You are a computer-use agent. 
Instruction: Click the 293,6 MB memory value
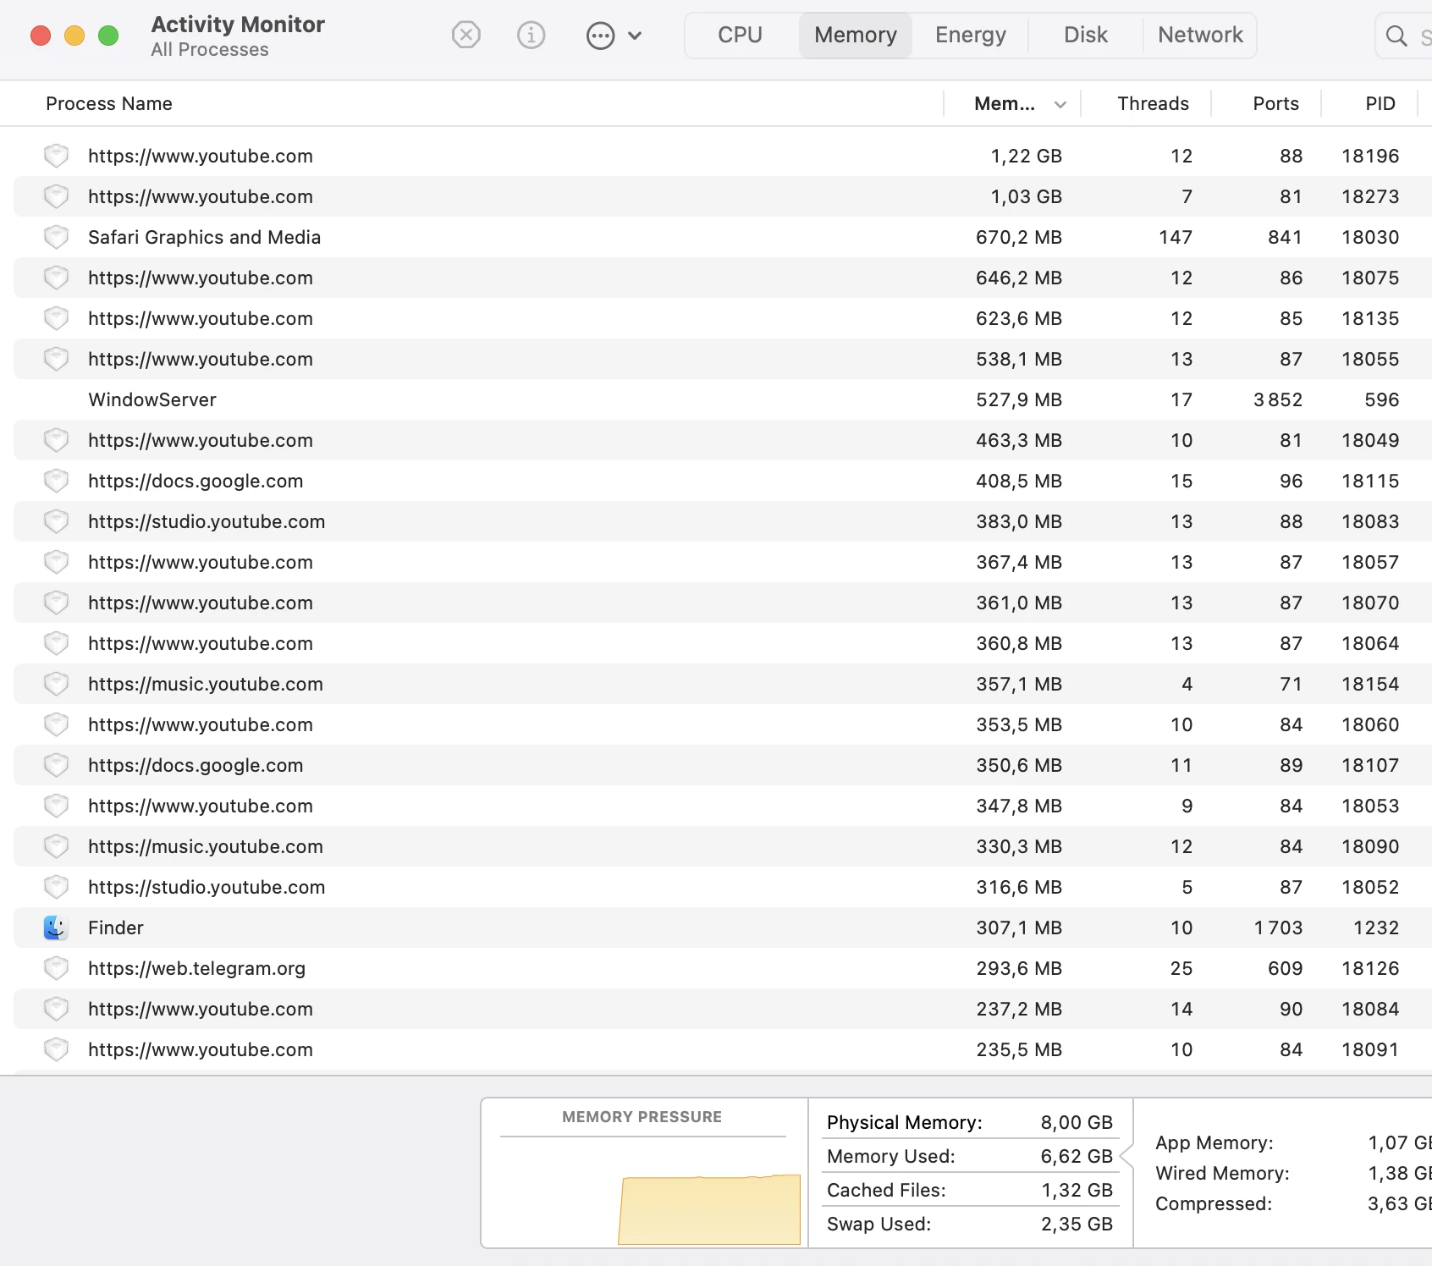(x=1019, y=968)
